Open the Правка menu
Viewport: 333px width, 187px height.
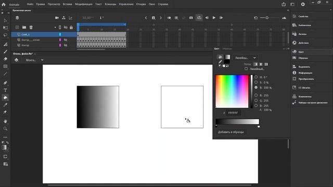click(x=41, y=4)
